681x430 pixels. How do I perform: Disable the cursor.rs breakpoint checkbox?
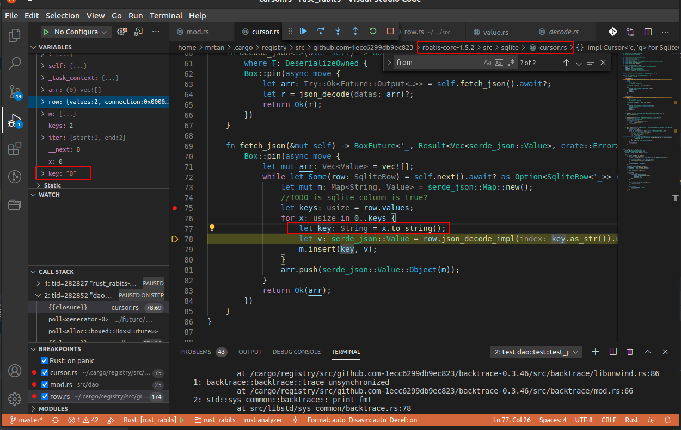coord(45,373)
